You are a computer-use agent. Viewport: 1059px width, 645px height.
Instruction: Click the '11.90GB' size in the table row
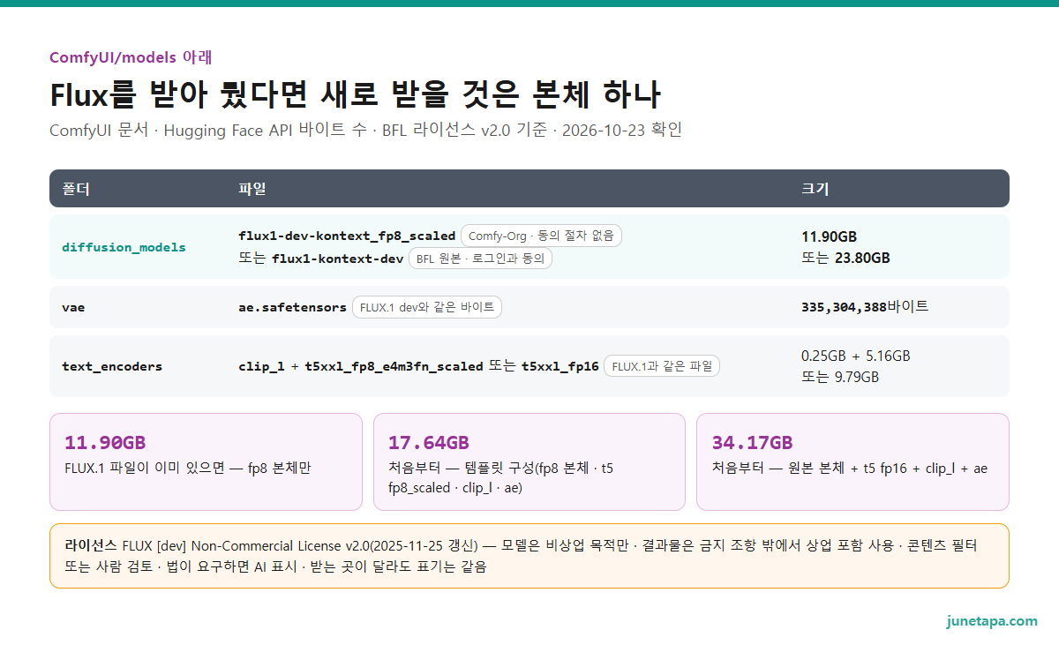pos(829,236)
